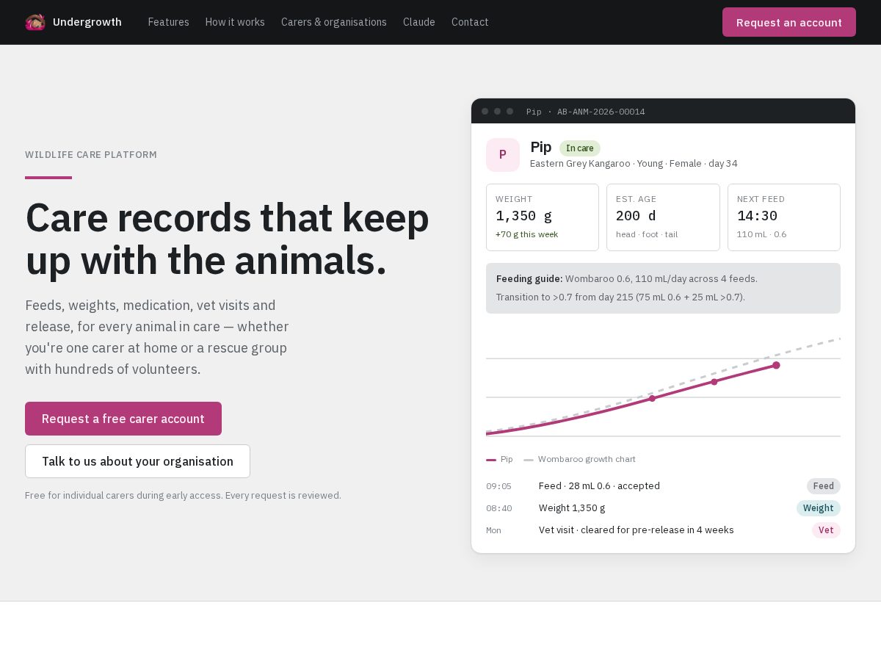The height and width of the screenshot is (661, 881).
Task: Click the Pip legend entry
Action: pyautogui.click(x=500, y=459)
